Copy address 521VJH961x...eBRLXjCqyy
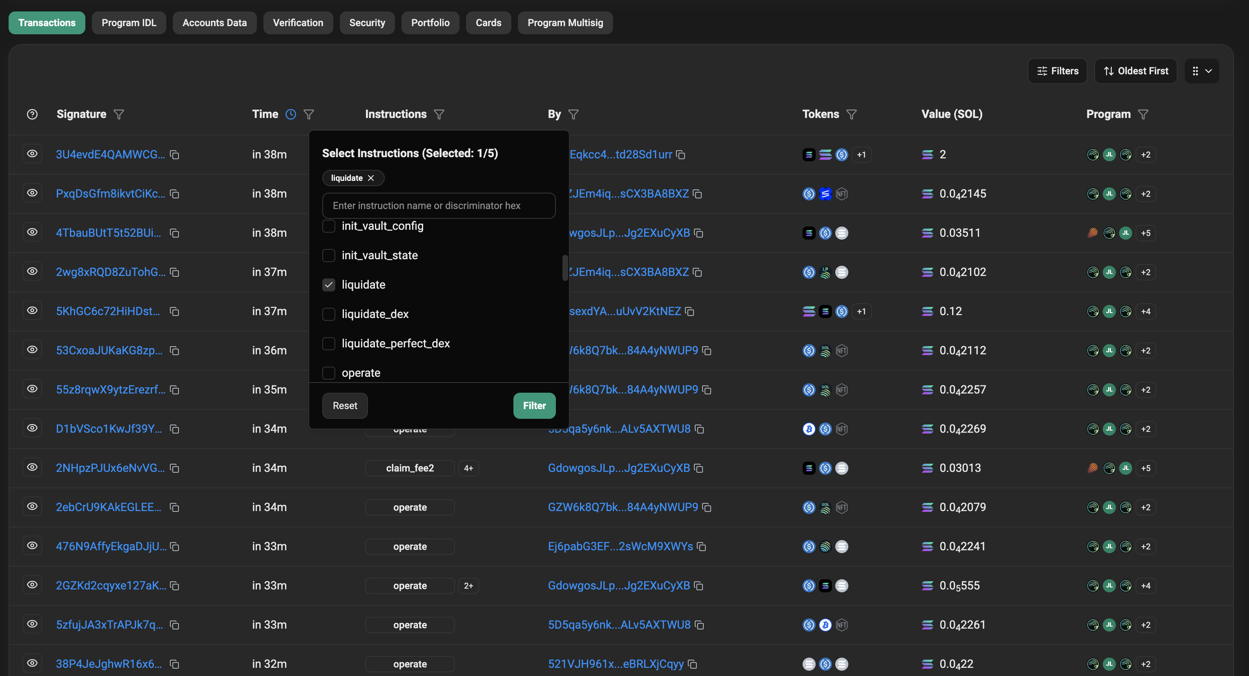This screenshot has height=676, width=1249. (693, 665)
